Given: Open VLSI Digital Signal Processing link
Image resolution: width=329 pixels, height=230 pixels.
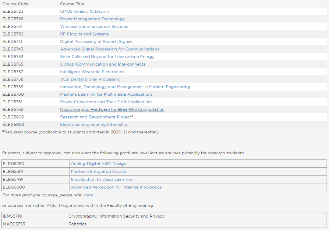Looking at the screenshot, I should 90,79.
